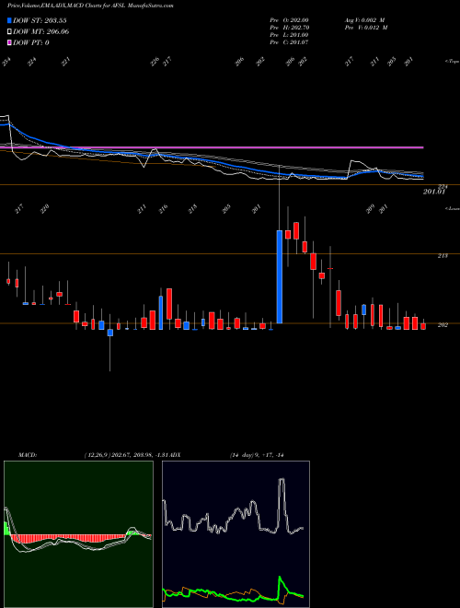This screenshot has width=460, height=608.
Task: Click the Pre C: 201.07 value
Action: (x=289, y=42)
